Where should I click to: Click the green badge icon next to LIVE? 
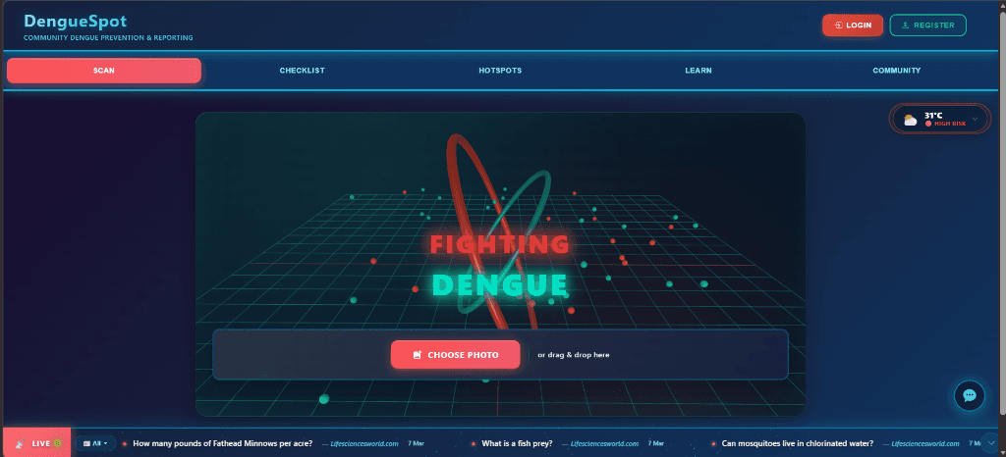pyautogui.click(x=58, y=443)
